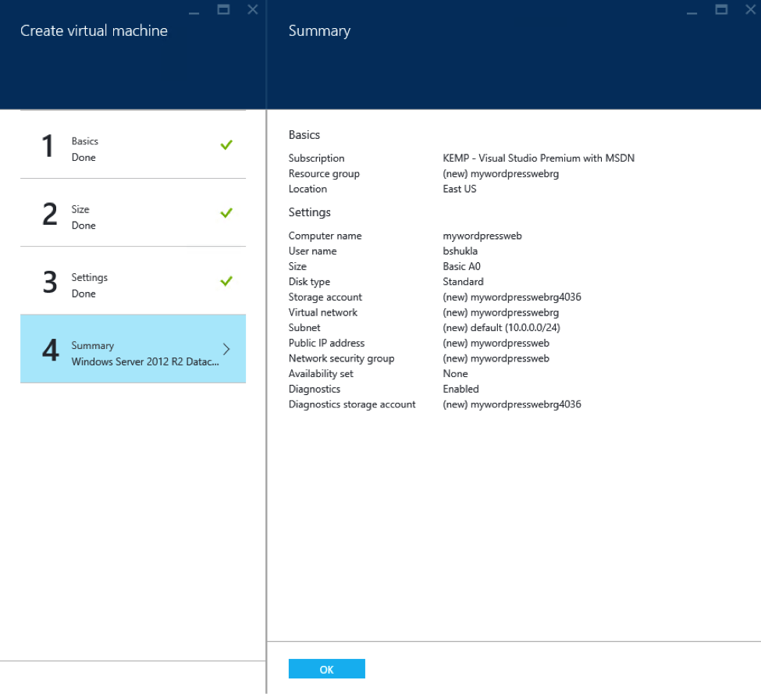Screen dimensions: 761x694
Task: Click the green checkmark beside Settings
Action: point(226,281)
